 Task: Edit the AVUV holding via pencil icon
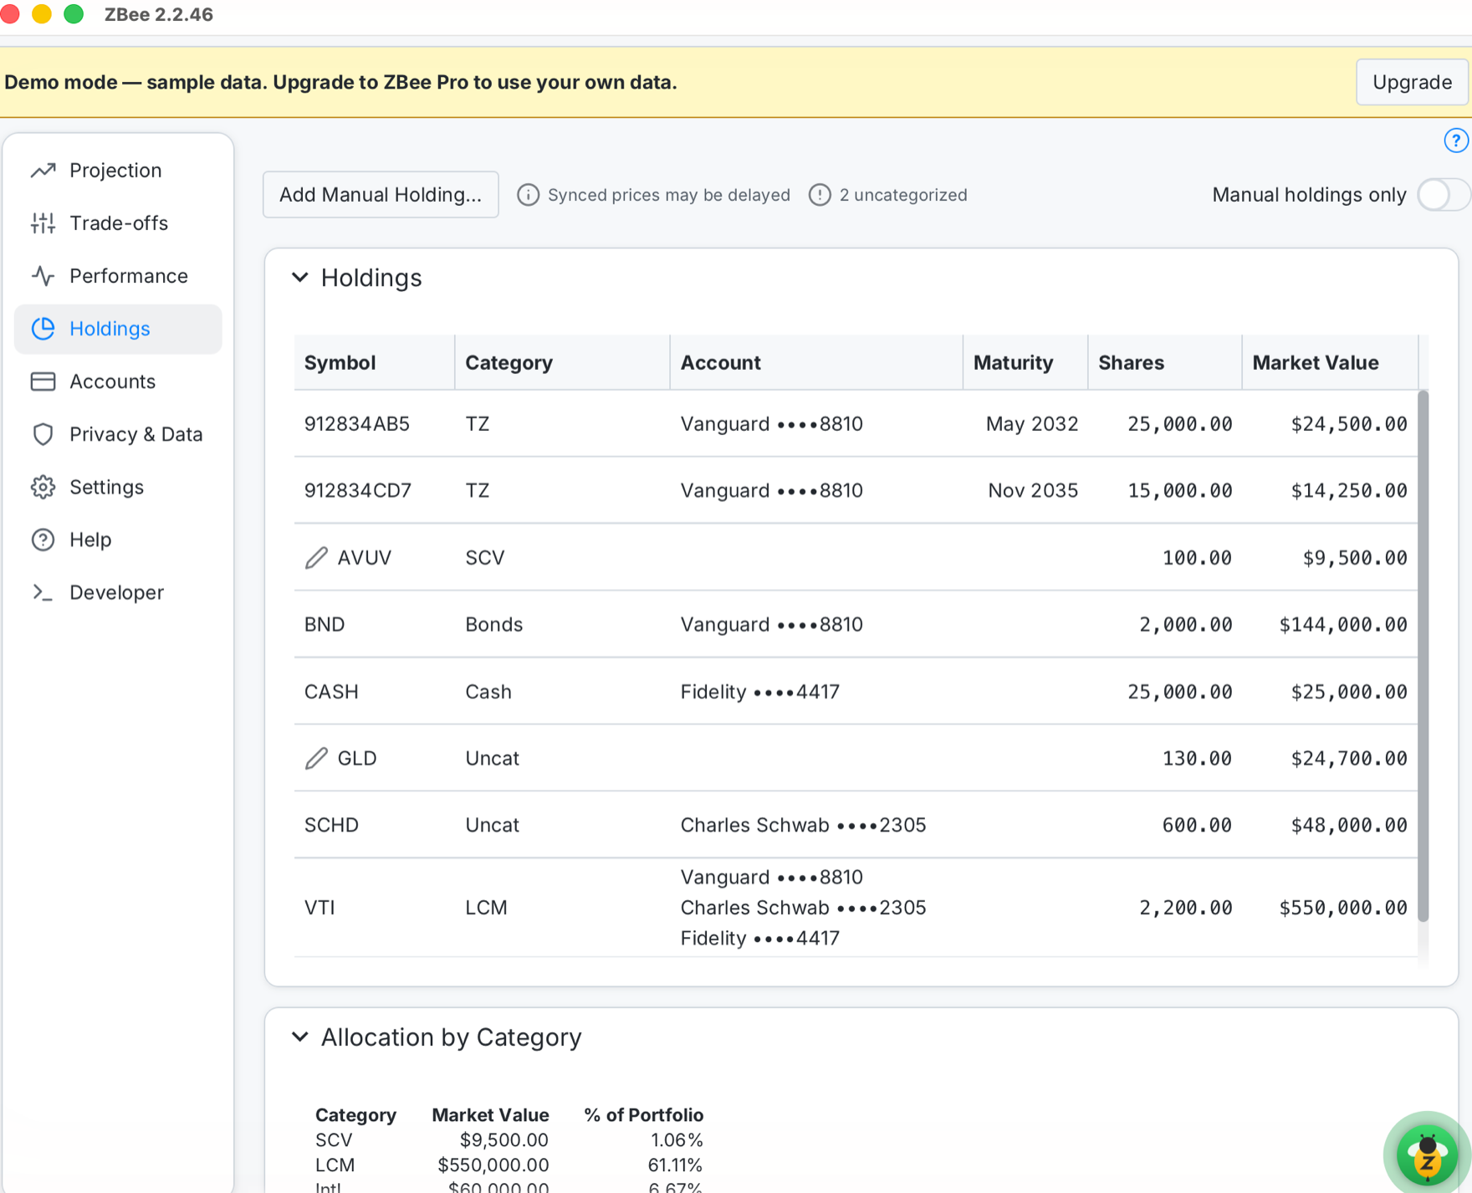pos(316,557)
